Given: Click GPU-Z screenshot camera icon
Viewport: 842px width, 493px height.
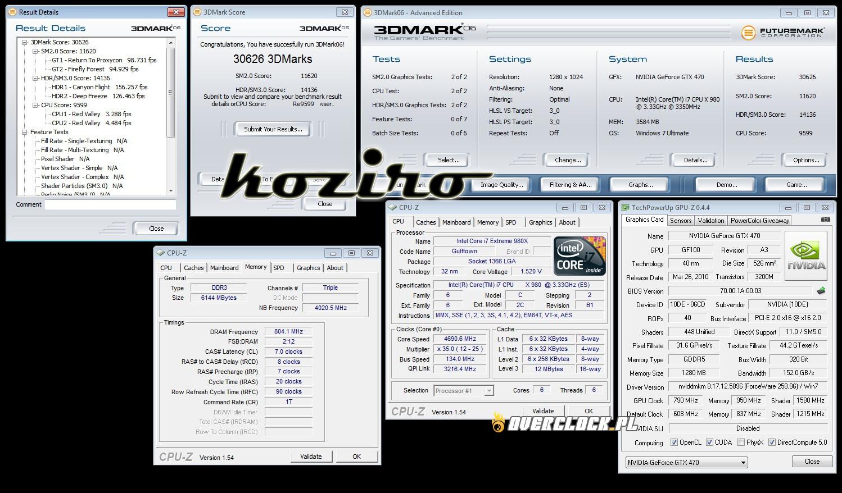Looking at the screenshot, I should 825,220.
